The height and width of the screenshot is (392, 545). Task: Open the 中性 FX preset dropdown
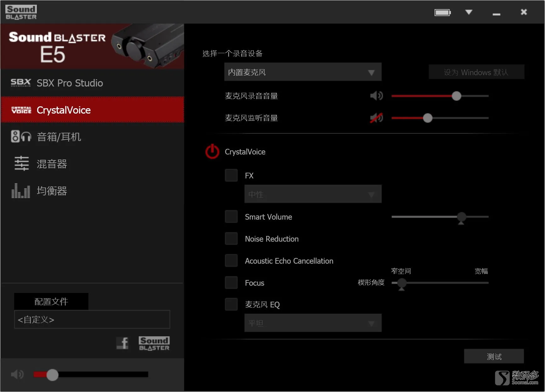pyautogui.click(x=313, y=194)
